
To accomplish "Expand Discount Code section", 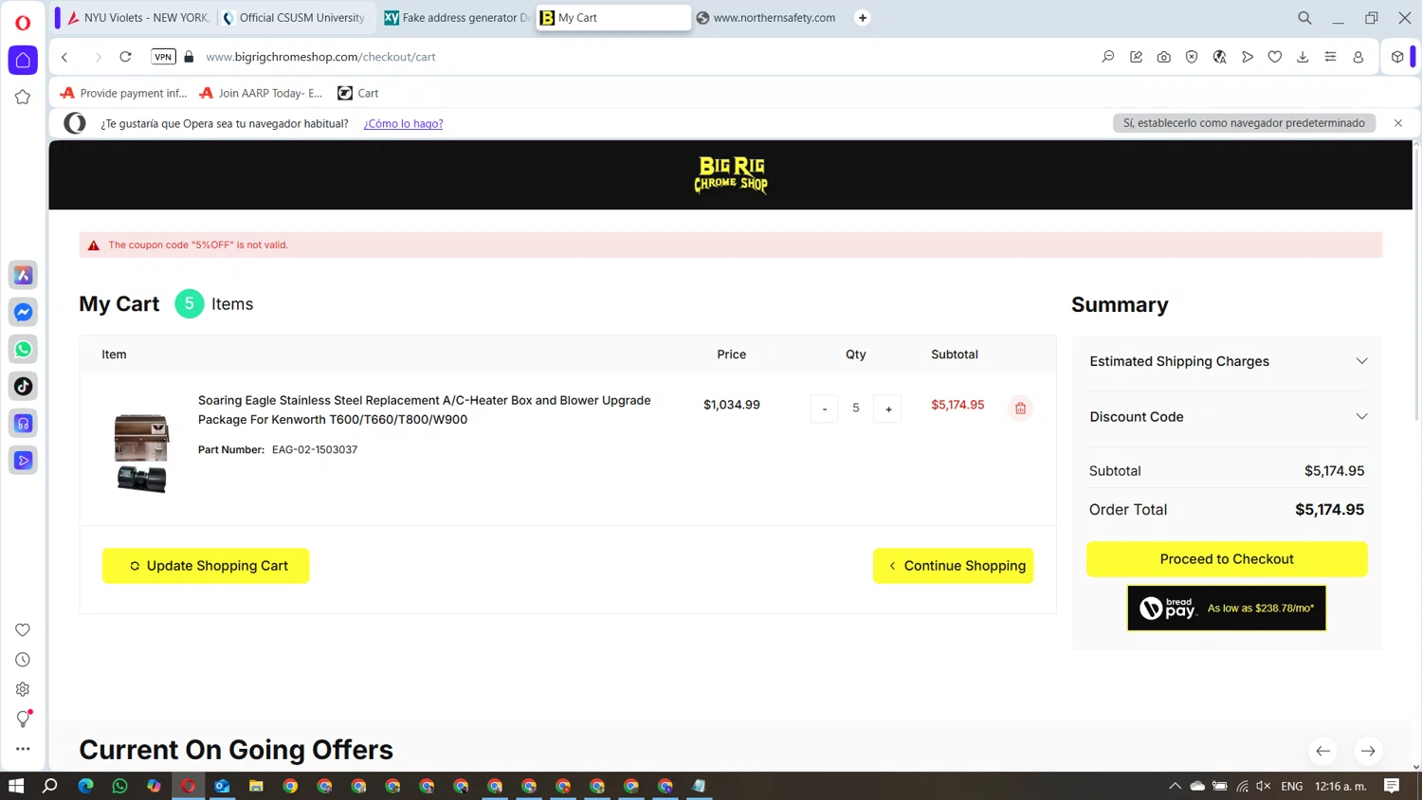I will point(1227,417).
